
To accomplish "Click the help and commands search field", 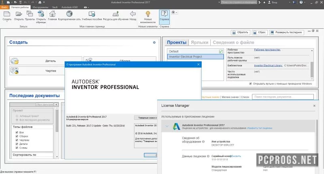I will (239, 2).
